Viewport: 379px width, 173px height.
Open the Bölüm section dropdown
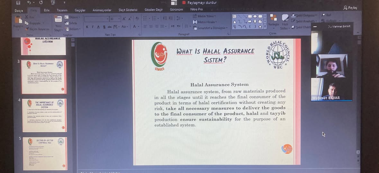pos(72,29)
